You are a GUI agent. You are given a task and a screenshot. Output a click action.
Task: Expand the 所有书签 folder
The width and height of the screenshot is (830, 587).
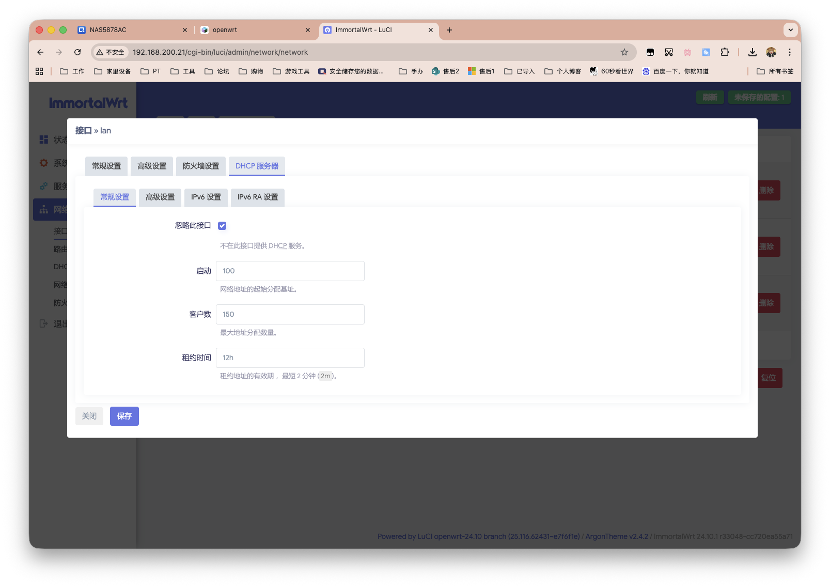[775, 71]
